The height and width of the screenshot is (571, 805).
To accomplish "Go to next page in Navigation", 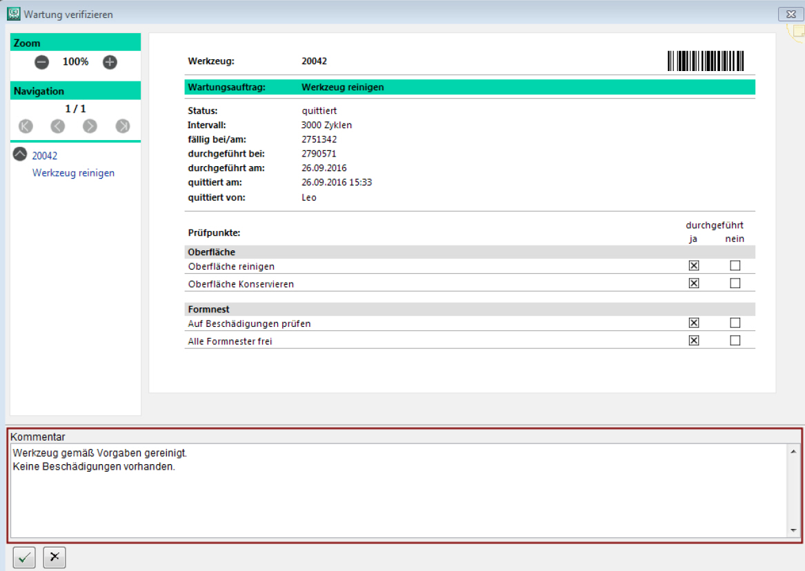I will coord(90,126).
